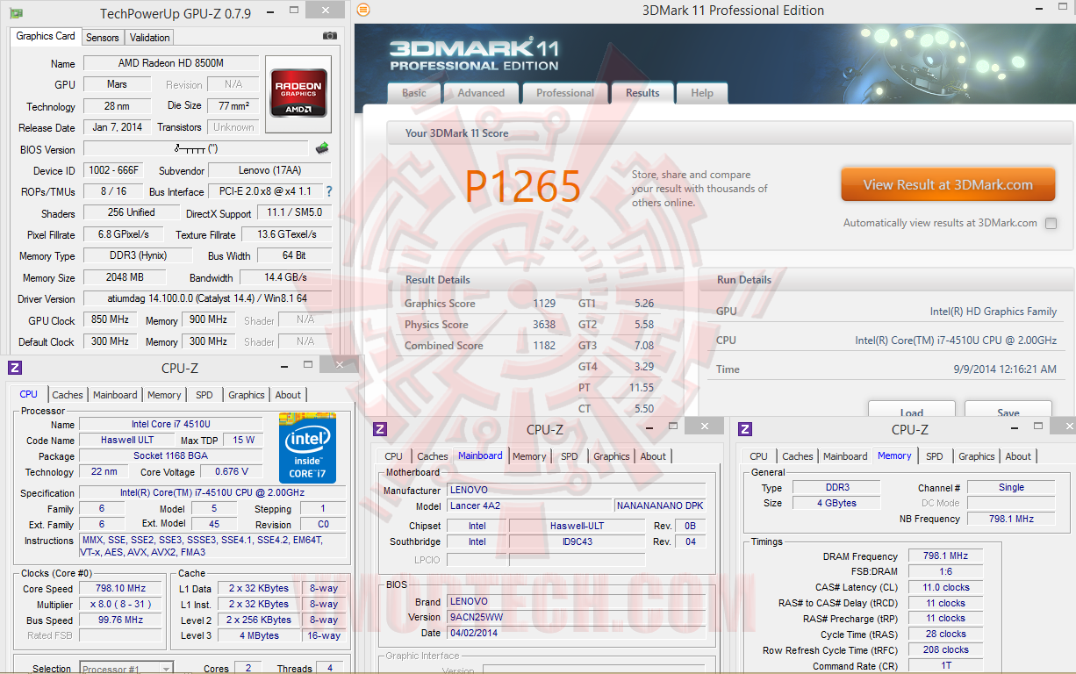
Task: Click the Combined Score value 1182
Action: 544,346
